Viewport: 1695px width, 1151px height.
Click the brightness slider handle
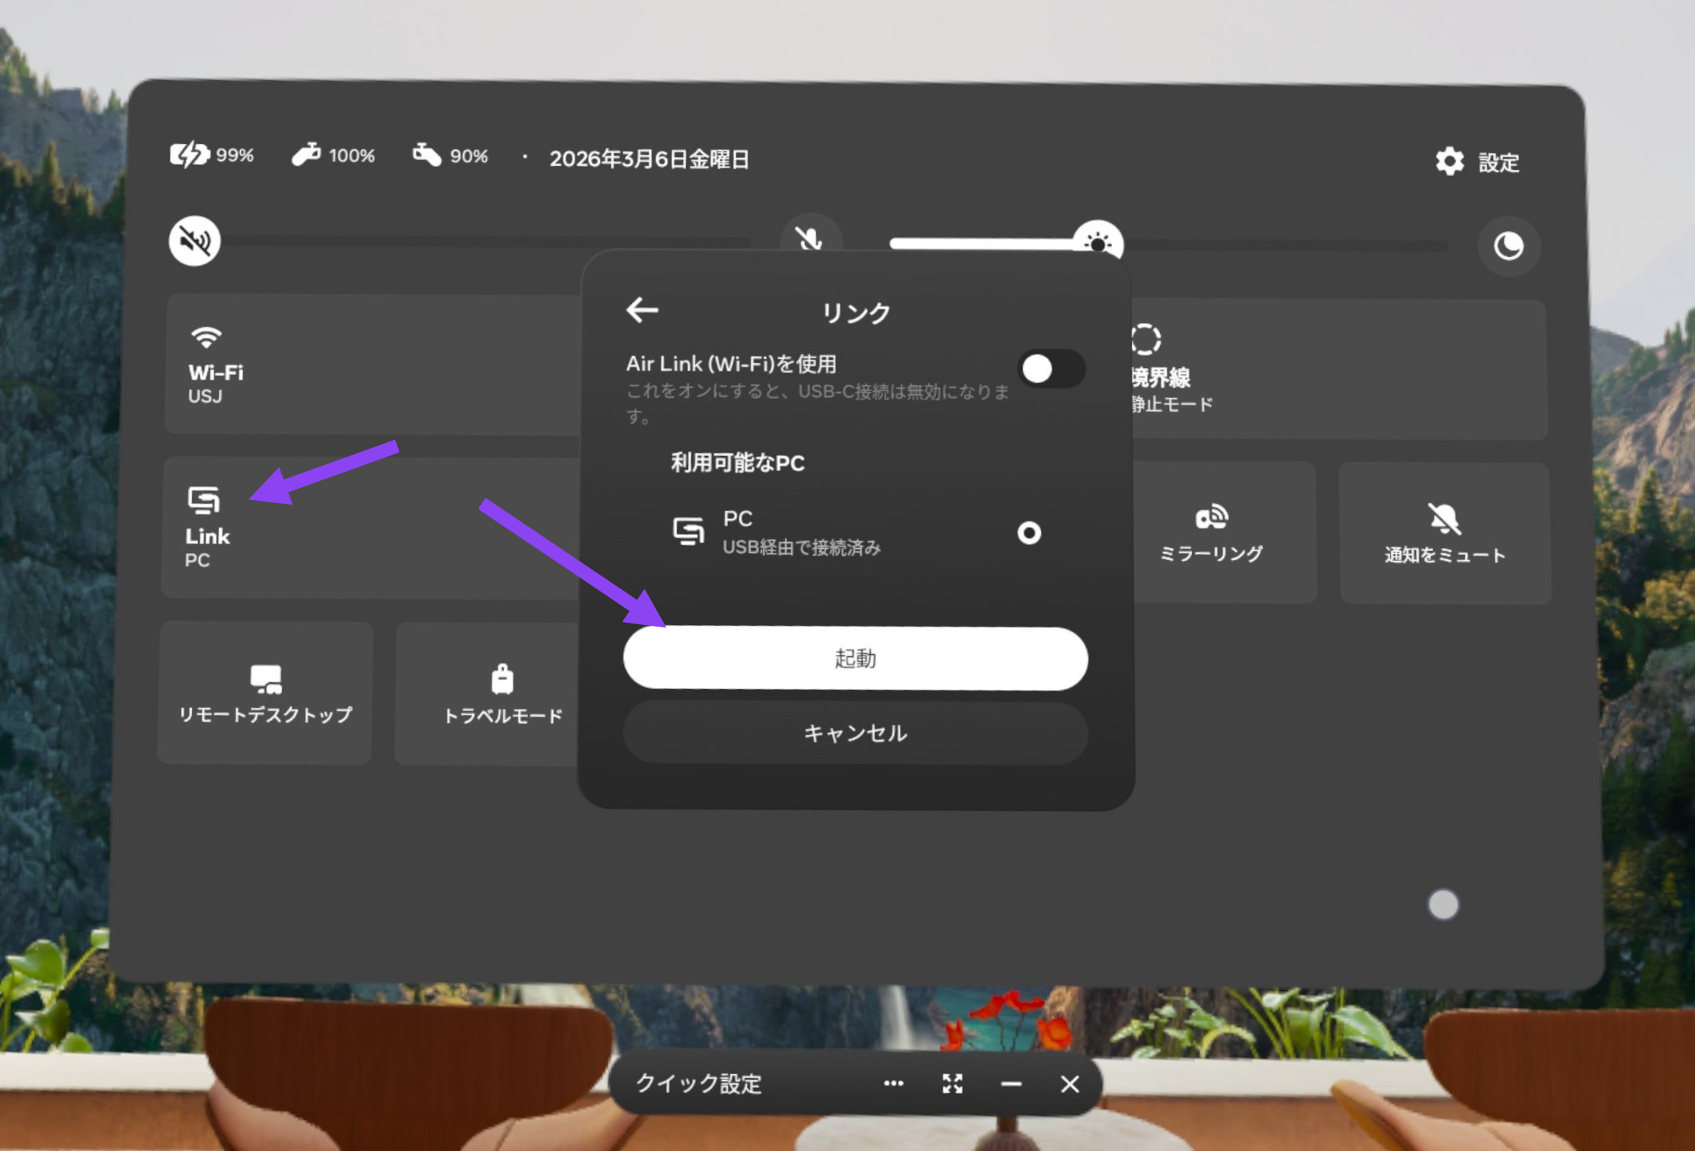click(x=1097, y=242)
